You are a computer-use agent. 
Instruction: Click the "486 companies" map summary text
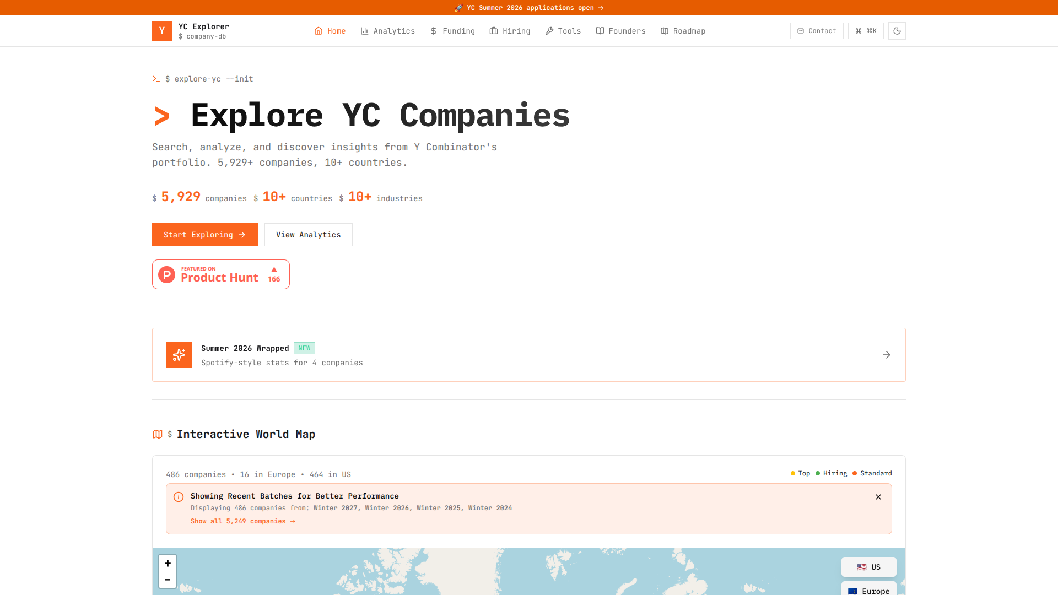click(x=196, y=474)
